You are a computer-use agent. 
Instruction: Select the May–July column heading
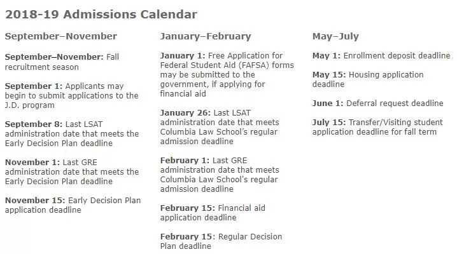click(x=336, y=36)
